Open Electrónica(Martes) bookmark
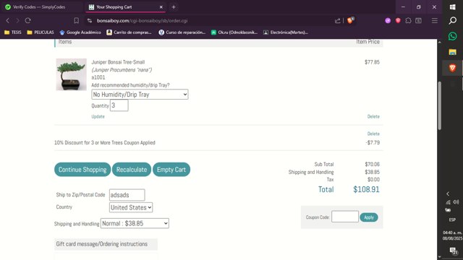 [x=286, y=32]
